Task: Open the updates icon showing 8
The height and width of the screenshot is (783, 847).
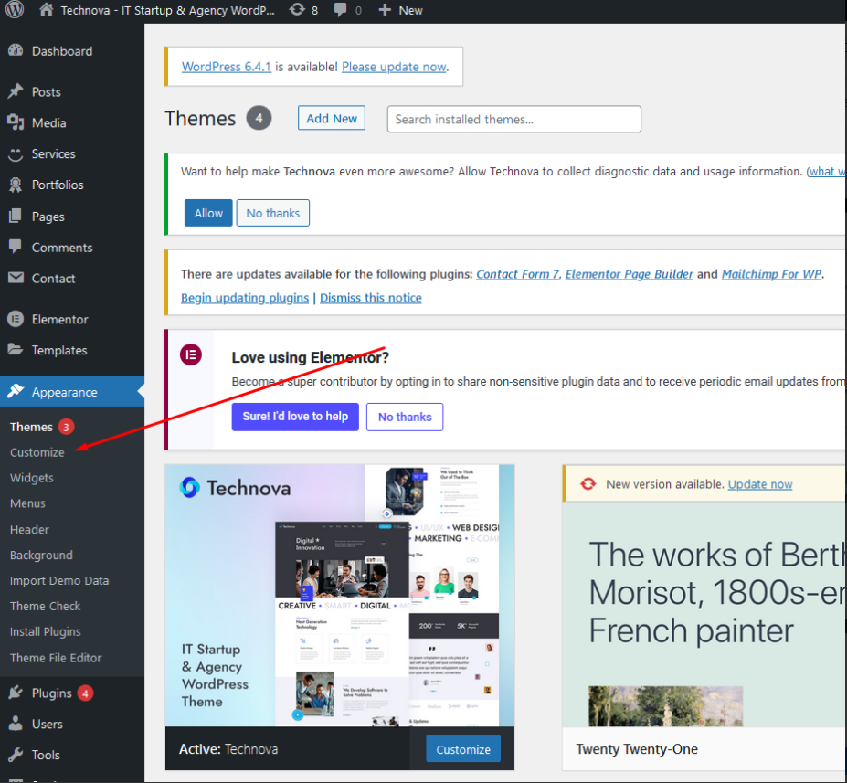Action: pyautogui.click(x=297, y=10)
